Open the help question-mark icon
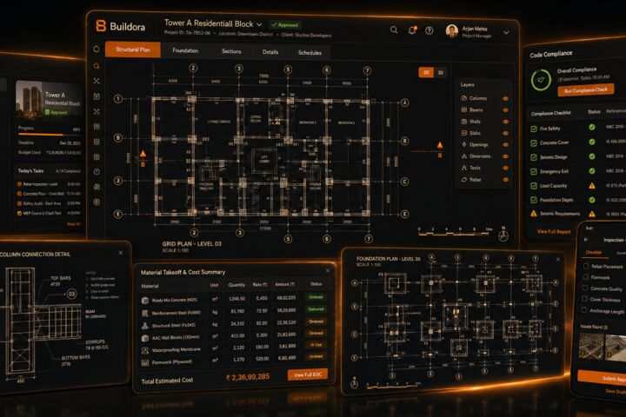 click(x=430, y=30)
